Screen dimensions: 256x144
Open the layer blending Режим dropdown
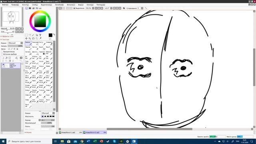[x=15, y=43]
